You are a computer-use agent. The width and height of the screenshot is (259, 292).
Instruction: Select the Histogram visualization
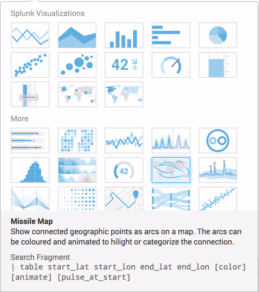[30, 170]
